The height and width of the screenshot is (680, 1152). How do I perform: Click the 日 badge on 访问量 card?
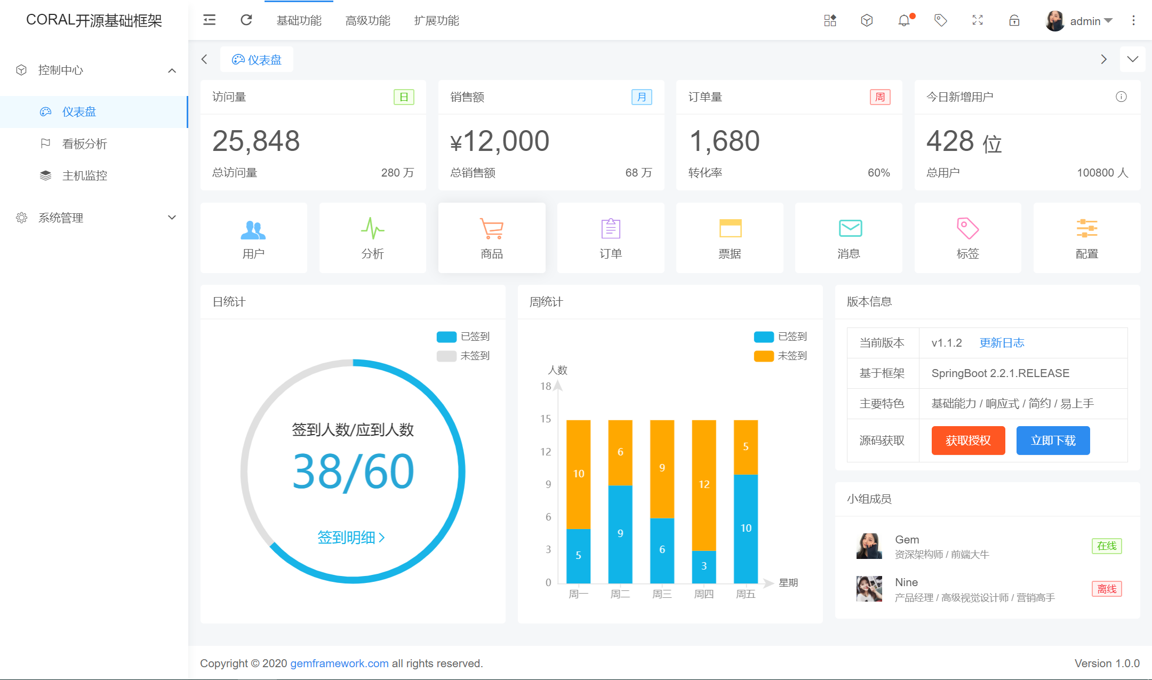404,97
